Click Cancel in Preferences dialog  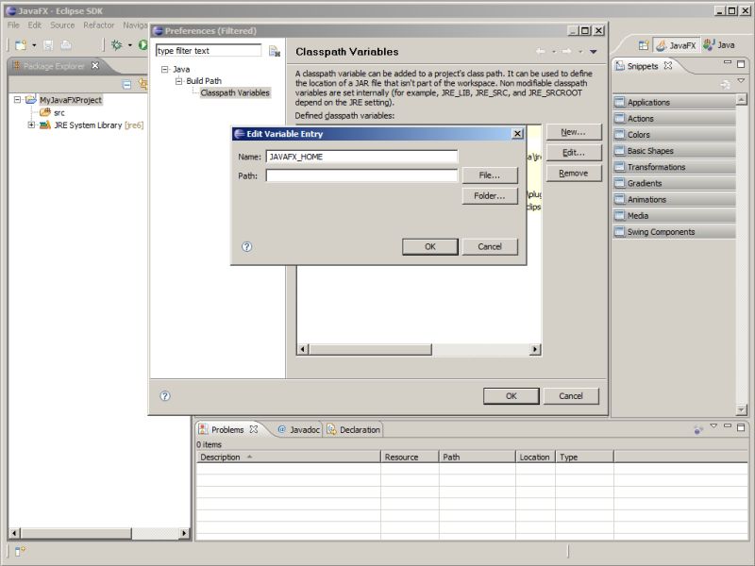click(571, 396)
